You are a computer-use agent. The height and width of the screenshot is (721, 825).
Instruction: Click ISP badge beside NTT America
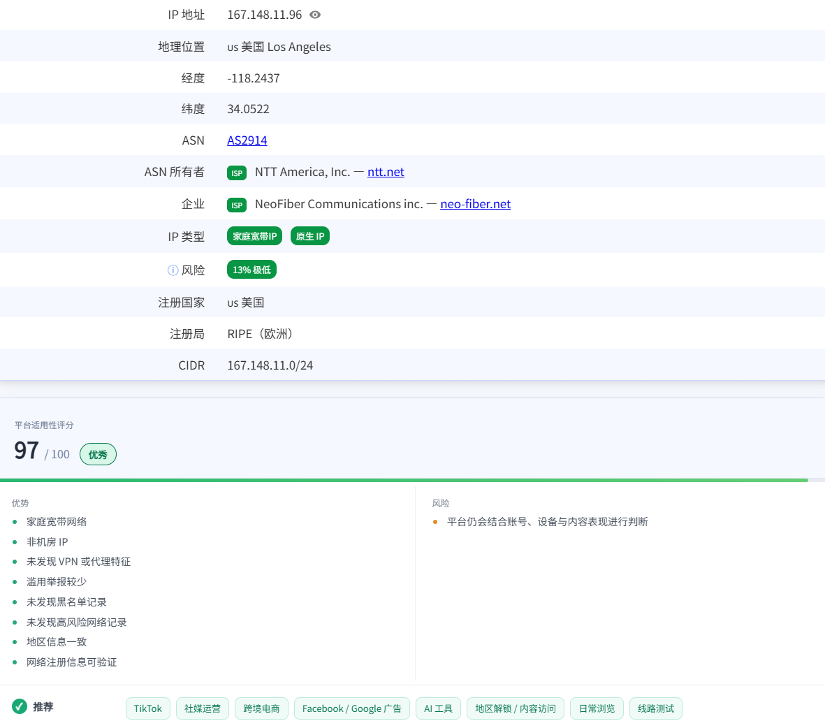pos(237,173)
